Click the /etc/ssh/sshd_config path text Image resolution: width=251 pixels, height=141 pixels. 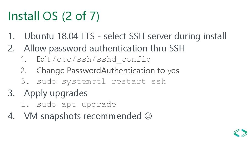coord(102,59)
